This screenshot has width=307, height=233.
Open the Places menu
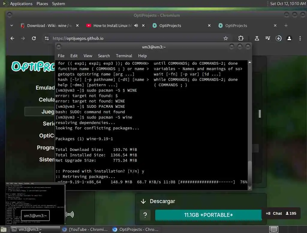coord(42,4)
